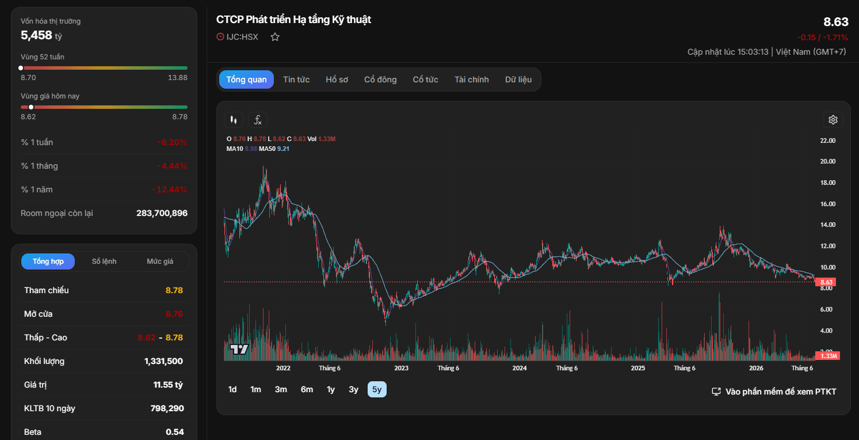Go to the Tài chính tab
The height and width of the screenshot is (440, 859).
tap(471, 79)
